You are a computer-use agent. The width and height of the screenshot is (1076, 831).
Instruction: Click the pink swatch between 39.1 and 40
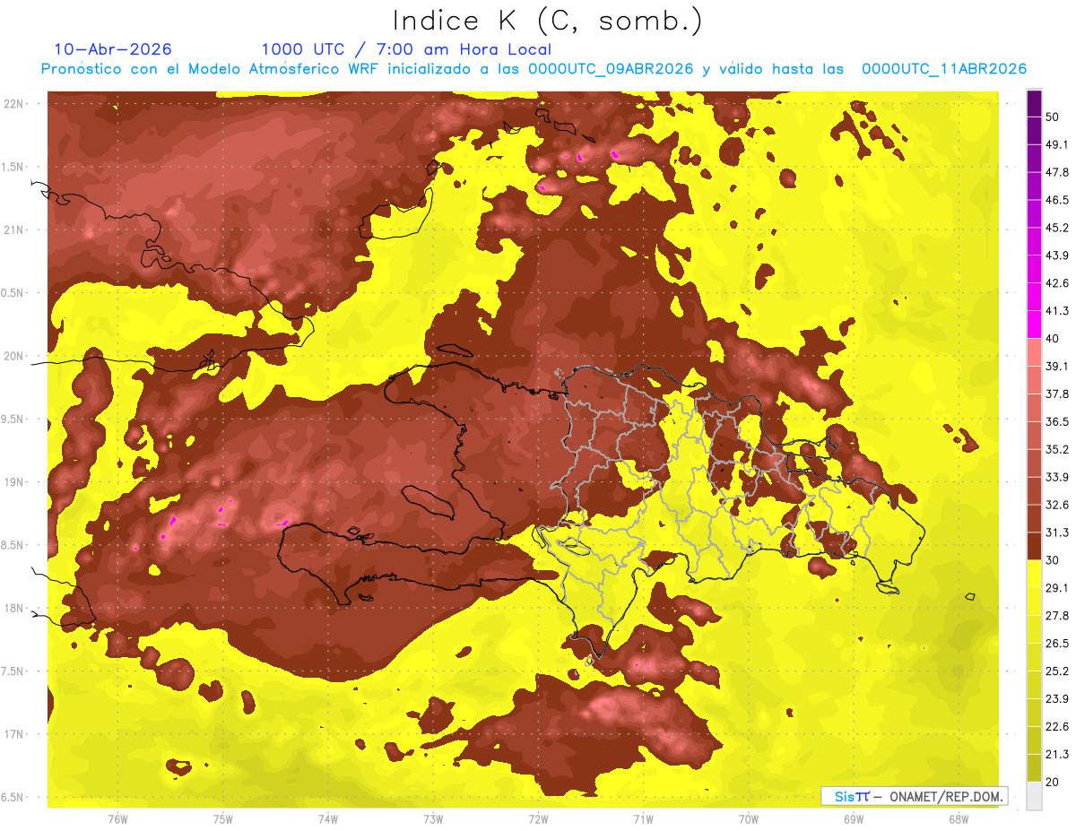pos(1034,352)
